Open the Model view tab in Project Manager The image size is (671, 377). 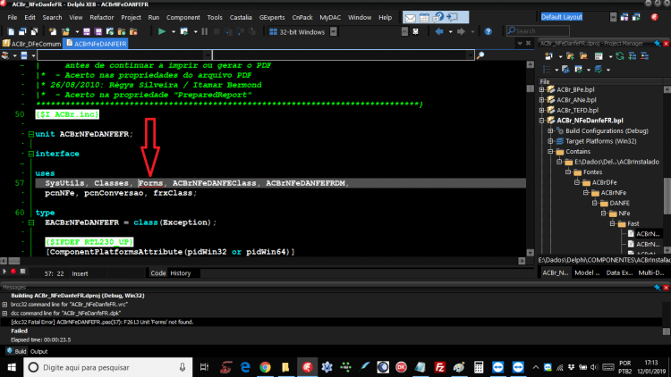tap(587, 272)
